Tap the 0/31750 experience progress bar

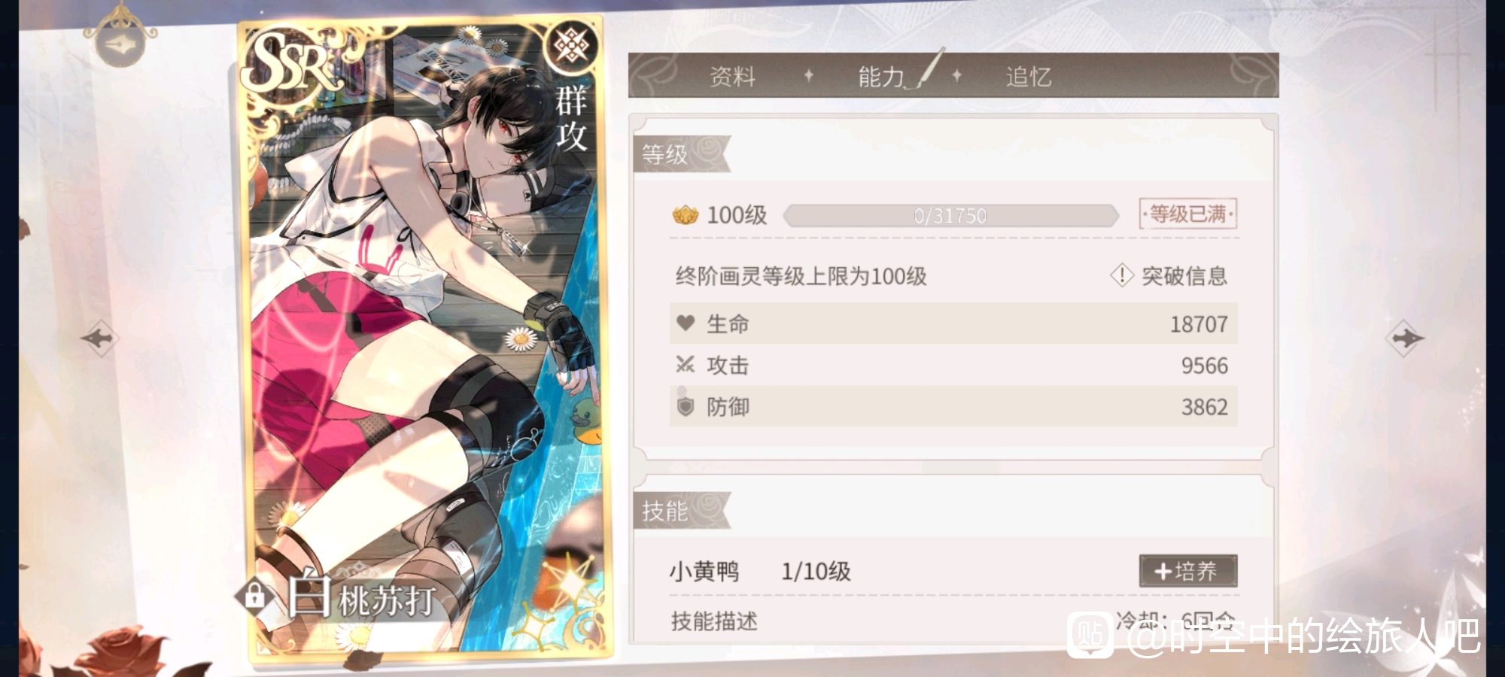(x=950, y=216)
